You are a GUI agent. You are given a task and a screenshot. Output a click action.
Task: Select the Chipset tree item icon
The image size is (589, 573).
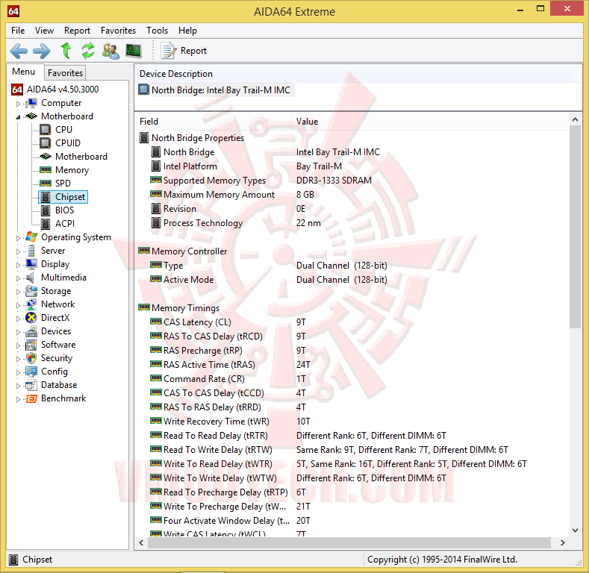[x=46, y=197]
